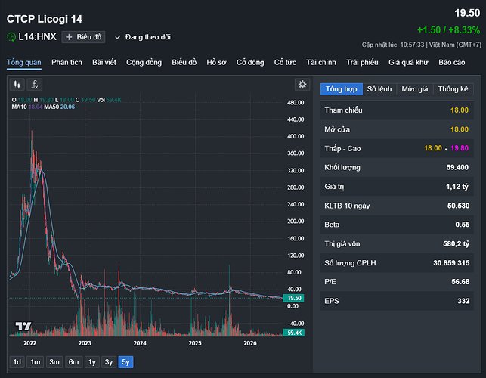Image resolution: width=486 pixels, height=378 pixels.
Task: Select the 3y time range
Action: click(x=109, y=362)
